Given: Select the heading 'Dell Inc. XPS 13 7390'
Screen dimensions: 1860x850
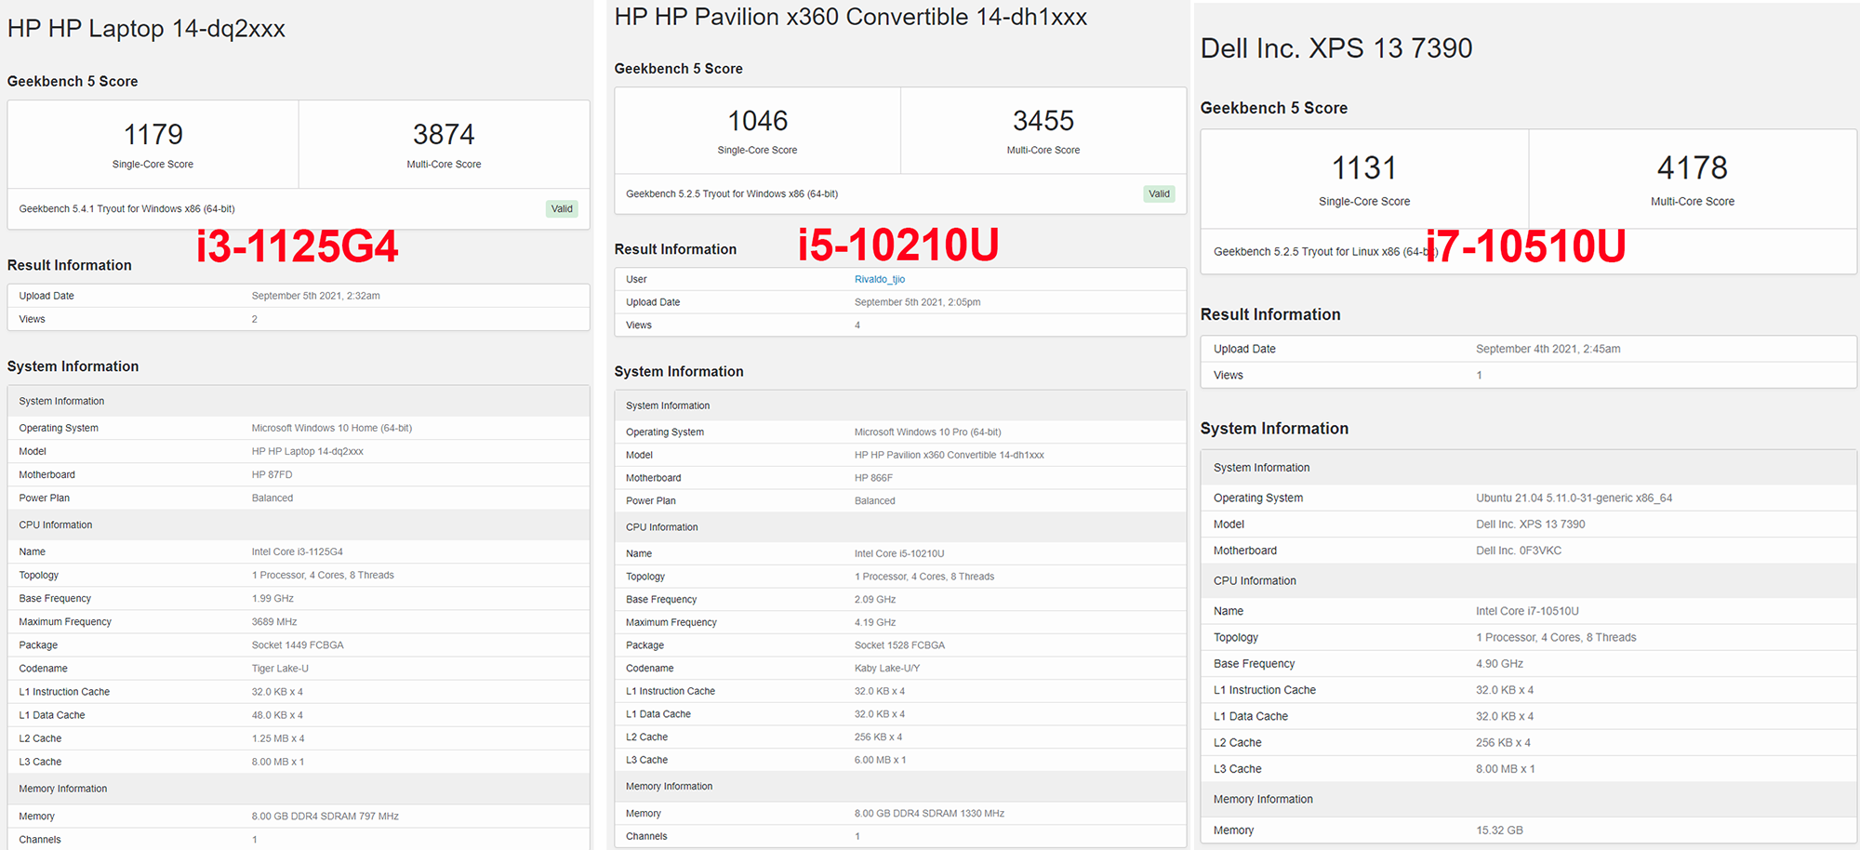Looking at the screenshot, I should 1336,48.
